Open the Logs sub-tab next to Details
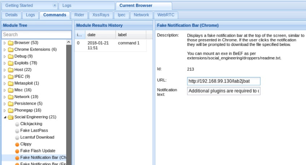The width and height of the screenshot is (306, 165). 30,15
